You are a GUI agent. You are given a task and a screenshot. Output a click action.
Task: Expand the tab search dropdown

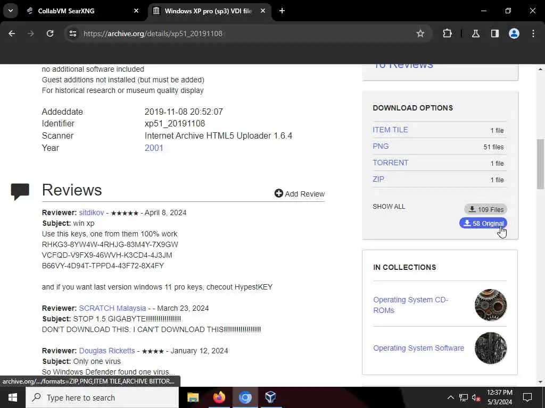pyautogui.click(x=11, y=11)
